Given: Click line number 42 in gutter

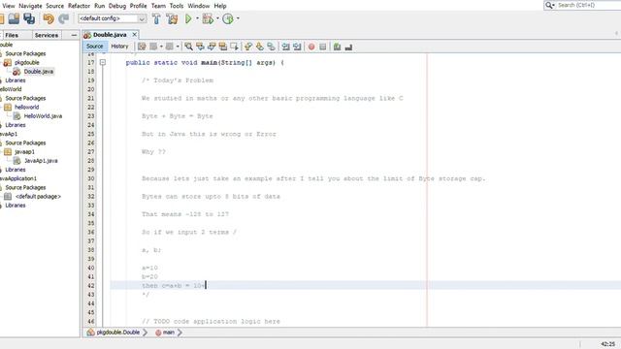Looking at the screenshot, I should pyautogui.click(x=91, y=286).
